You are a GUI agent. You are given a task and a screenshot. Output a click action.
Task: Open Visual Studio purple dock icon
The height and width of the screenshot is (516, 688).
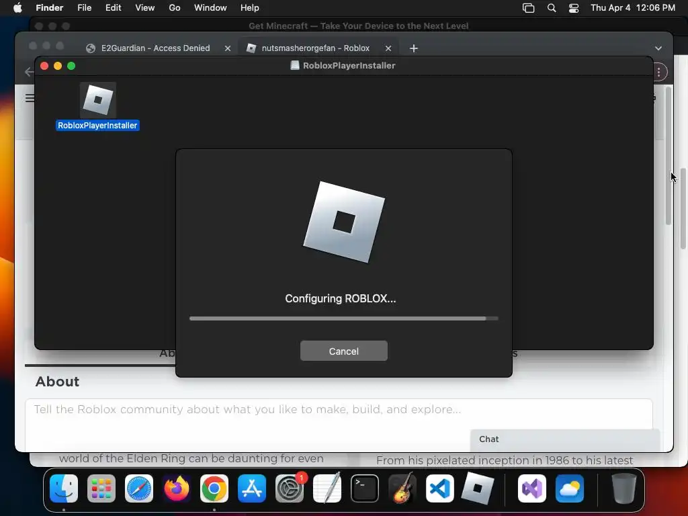532,488
